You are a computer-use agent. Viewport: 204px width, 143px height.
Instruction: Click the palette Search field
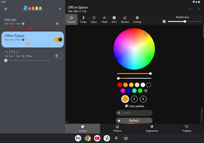point(134,113)
